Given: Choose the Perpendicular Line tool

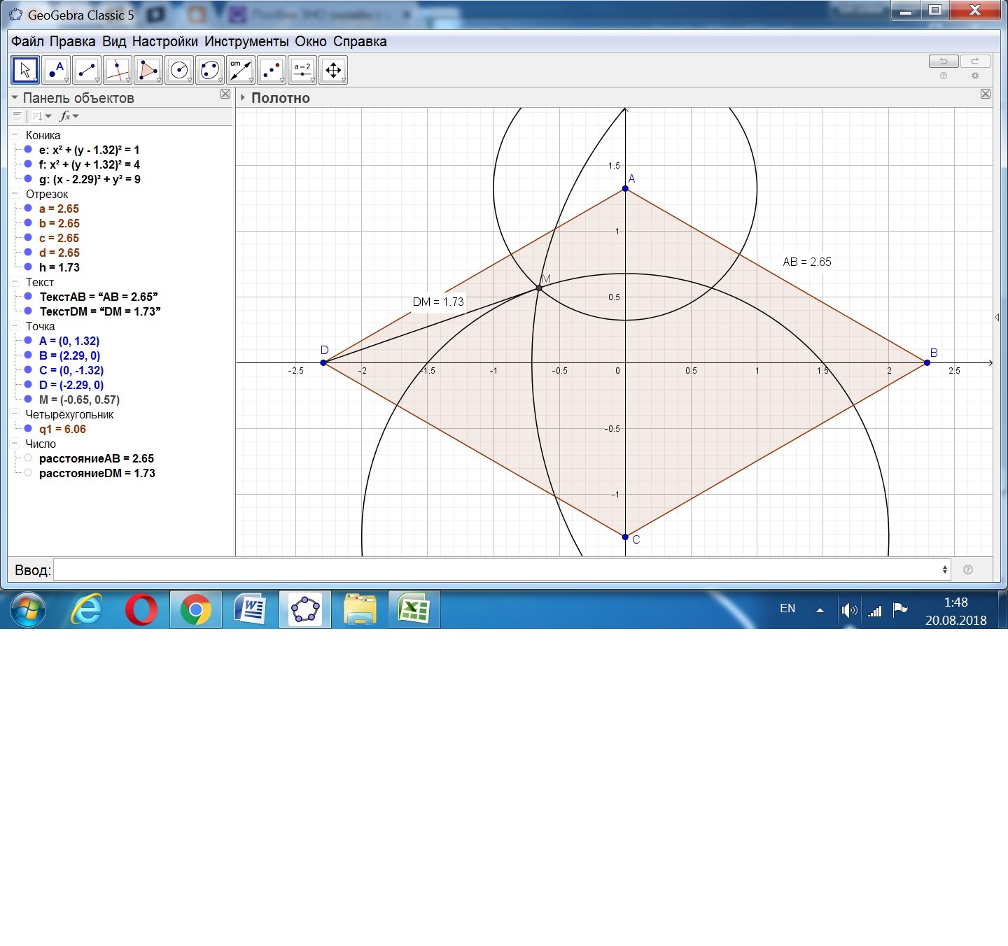Looking at the screenshot, I should pyautogui.click(x=118, y=70).
